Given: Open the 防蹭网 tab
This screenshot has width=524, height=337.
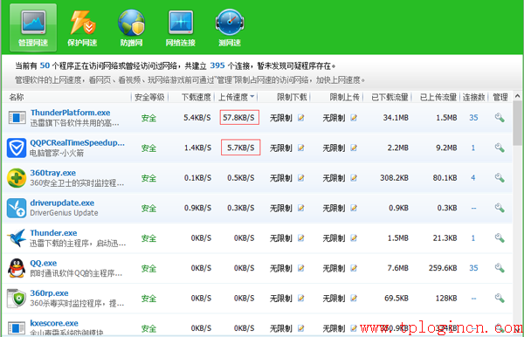Looking at the screenshot, I should (131, 28).
